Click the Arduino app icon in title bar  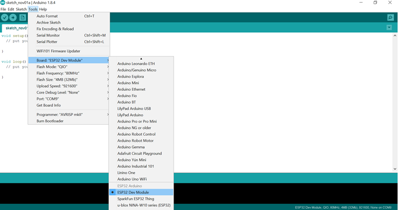coord(3,3)
